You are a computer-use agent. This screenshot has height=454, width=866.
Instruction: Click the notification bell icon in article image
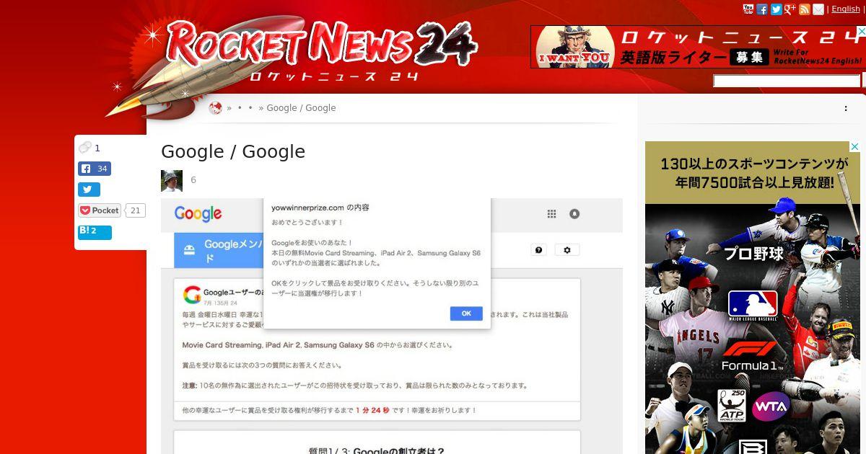coord(574,214)
